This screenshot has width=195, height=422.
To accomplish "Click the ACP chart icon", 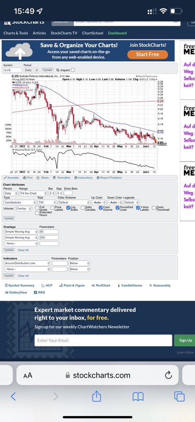I will click(x=43, y=285).
